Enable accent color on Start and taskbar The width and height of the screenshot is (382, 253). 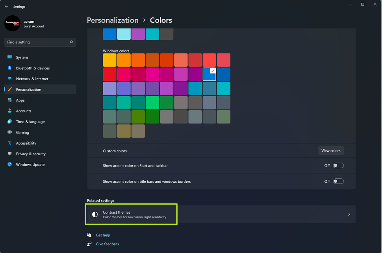pos(338,165)
